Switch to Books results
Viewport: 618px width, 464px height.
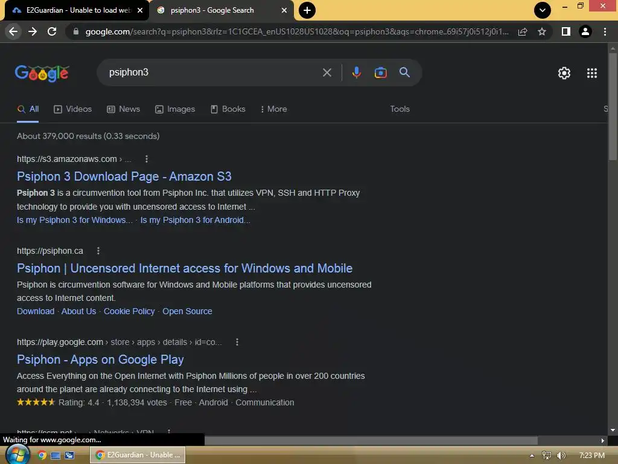click(x=228, y=109)
